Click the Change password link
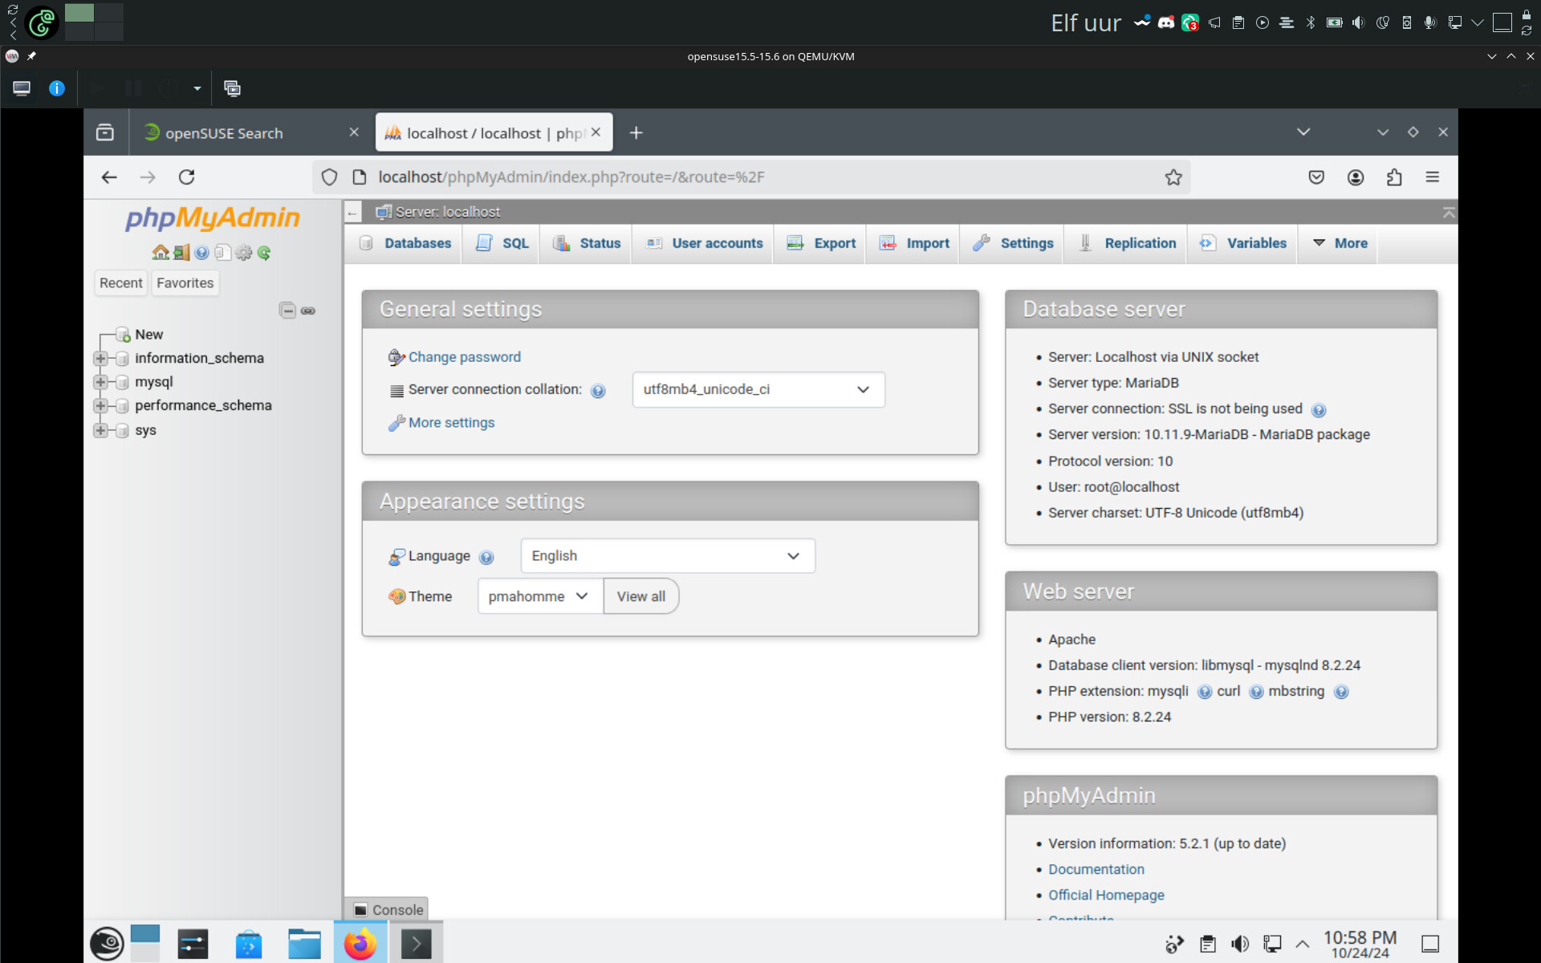Viewport: 1541px width, 963px height. pyautogui.click(x=464, y=357)
